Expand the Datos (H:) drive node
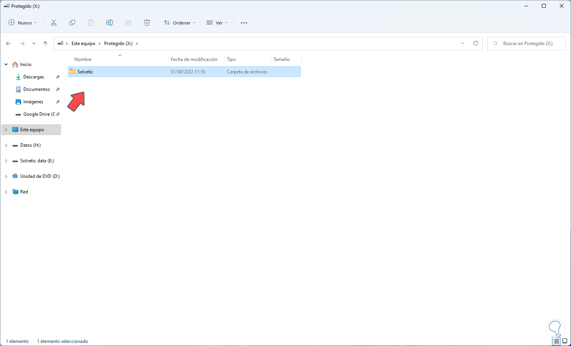This screenshot has width=571, height=346. [x=6, y=145]
